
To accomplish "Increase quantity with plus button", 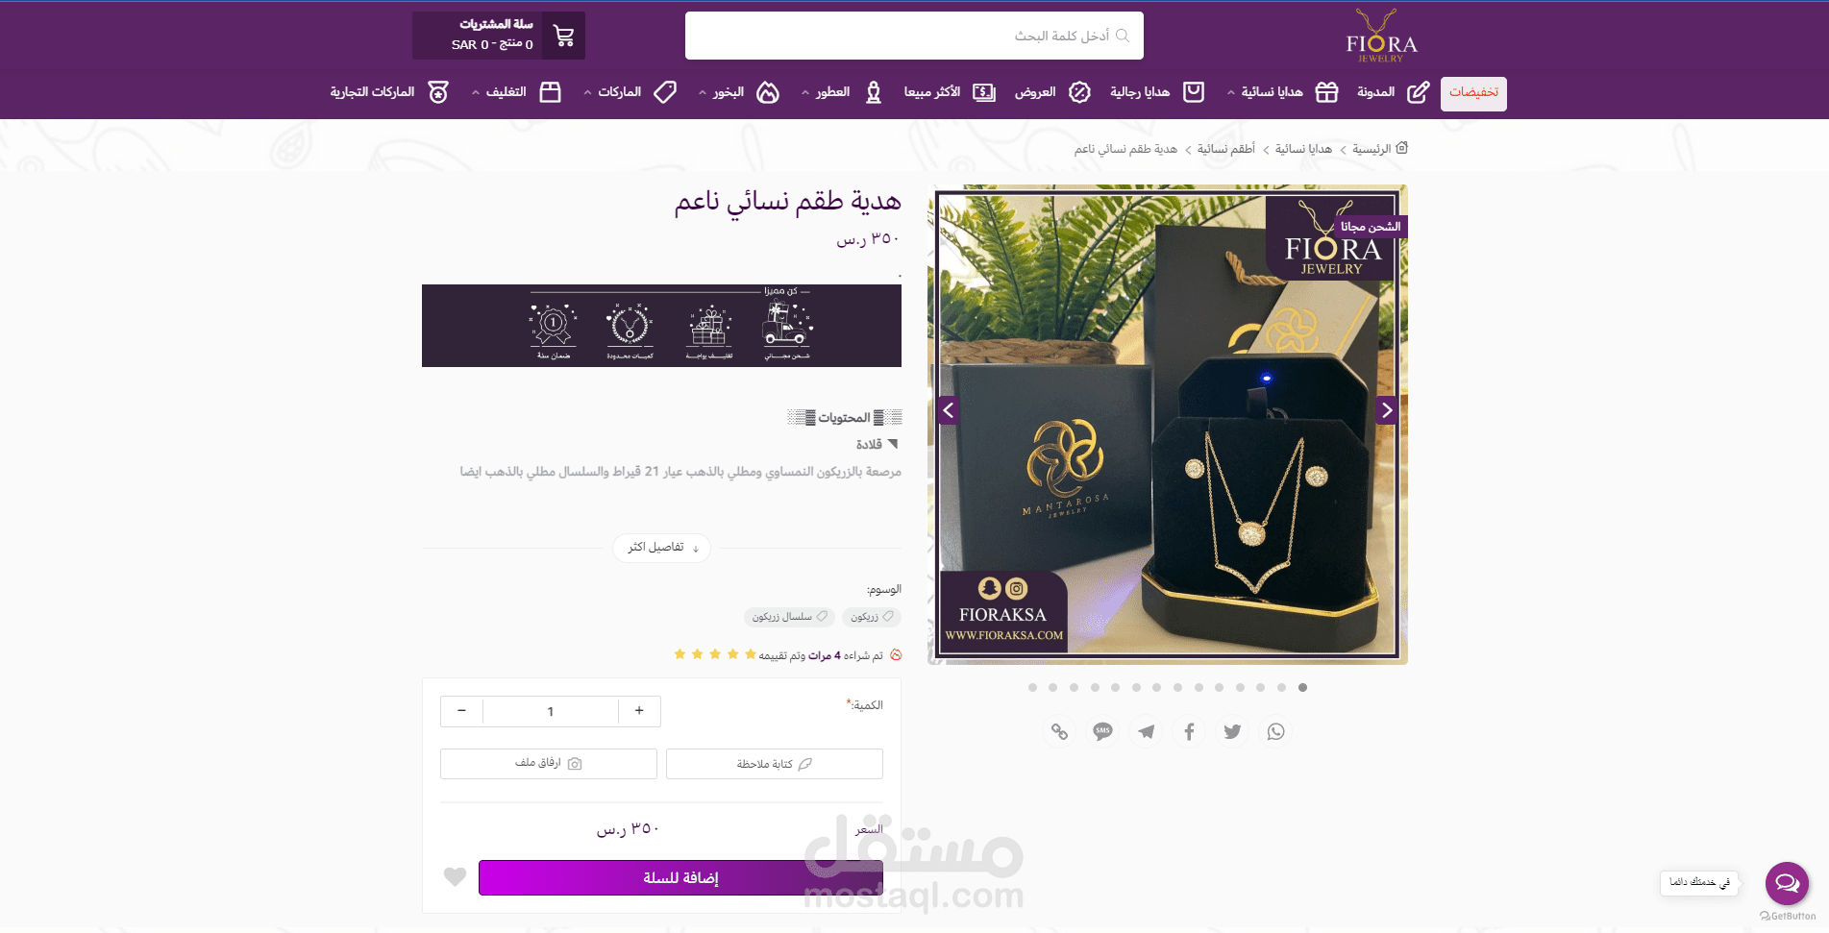I will point(639,711).
